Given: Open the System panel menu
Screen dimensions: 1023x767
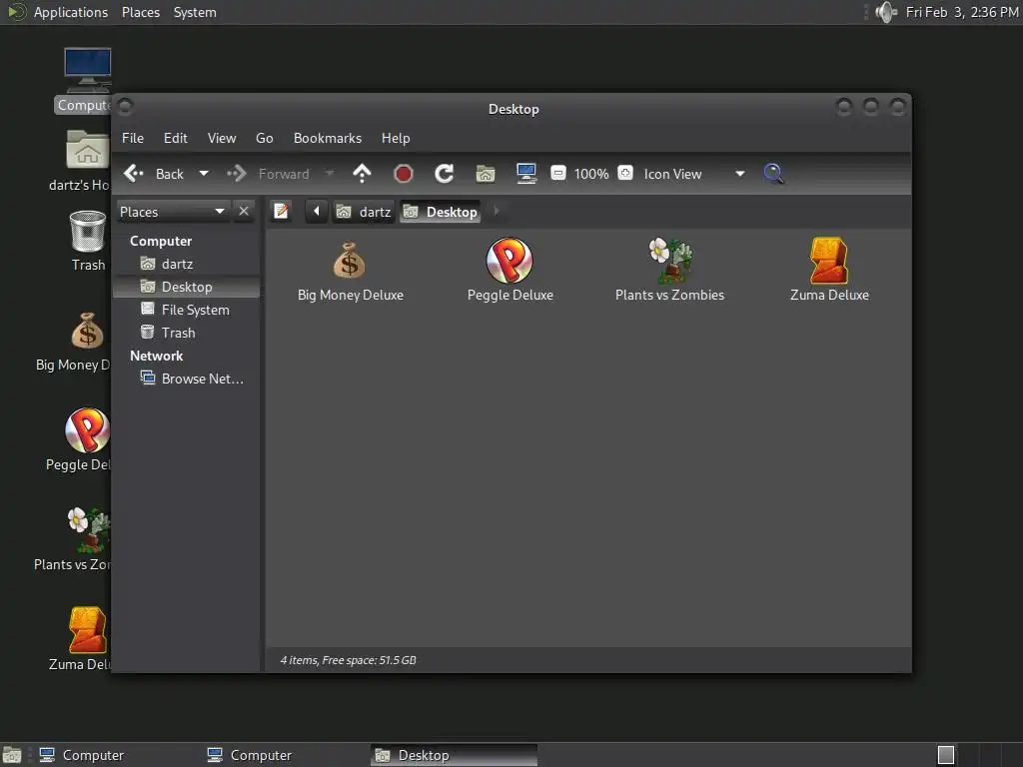Looking at the screenshot, I should click(195, 12).
